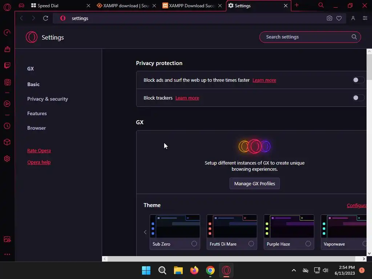Open GX Cleaner icon in sidebar
The height and width of the screenshot is (279, 372).
pos(7,49)
